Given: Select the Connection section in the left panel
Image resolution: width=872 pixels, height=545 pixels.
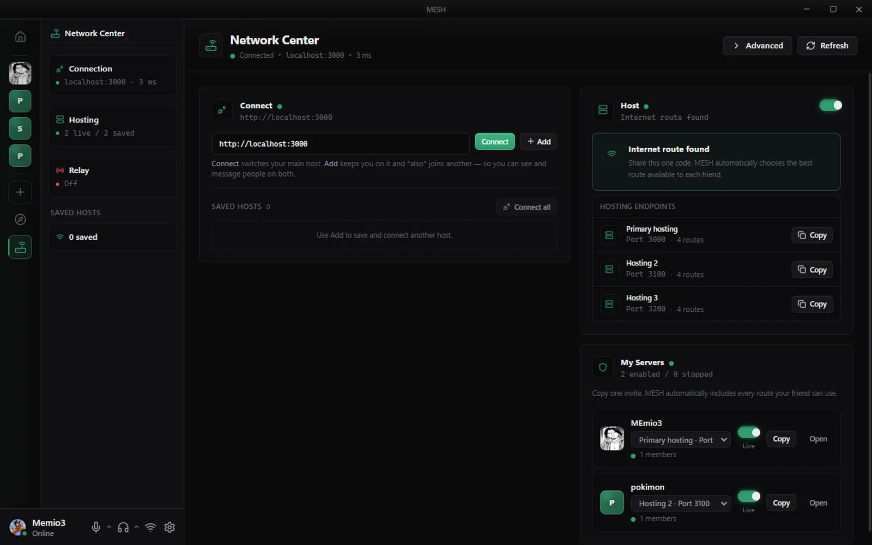Looking at the screenshot, I should 112,75.
